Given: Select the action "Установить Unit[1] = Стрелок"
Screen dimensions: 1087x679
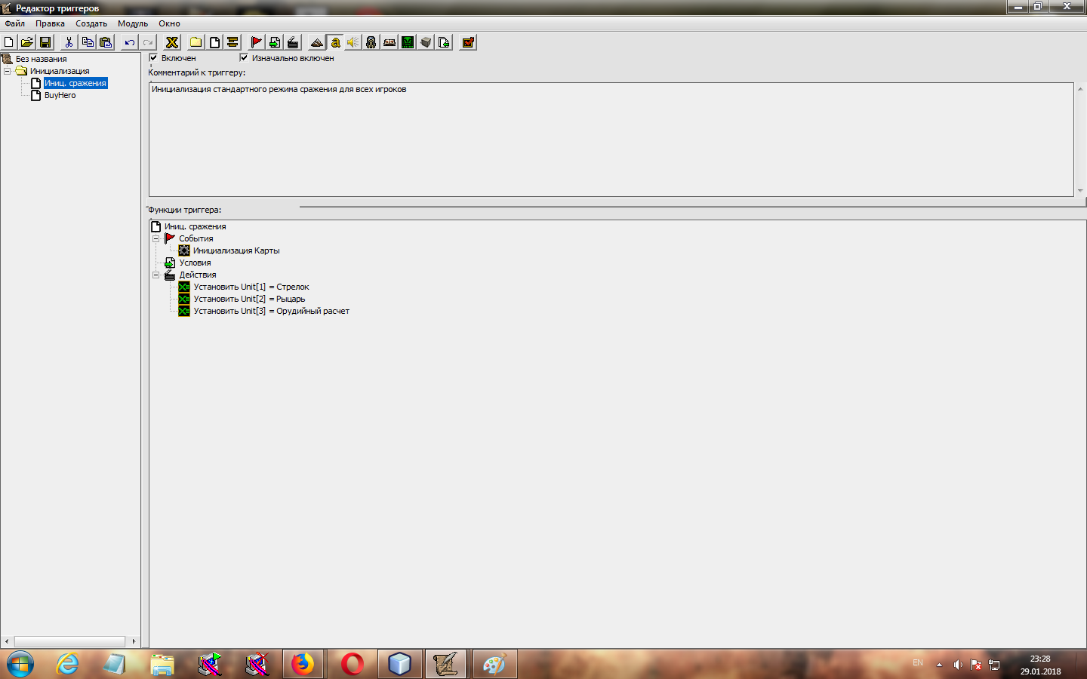Looking at the screenshot, I should (x=251, y=287).
